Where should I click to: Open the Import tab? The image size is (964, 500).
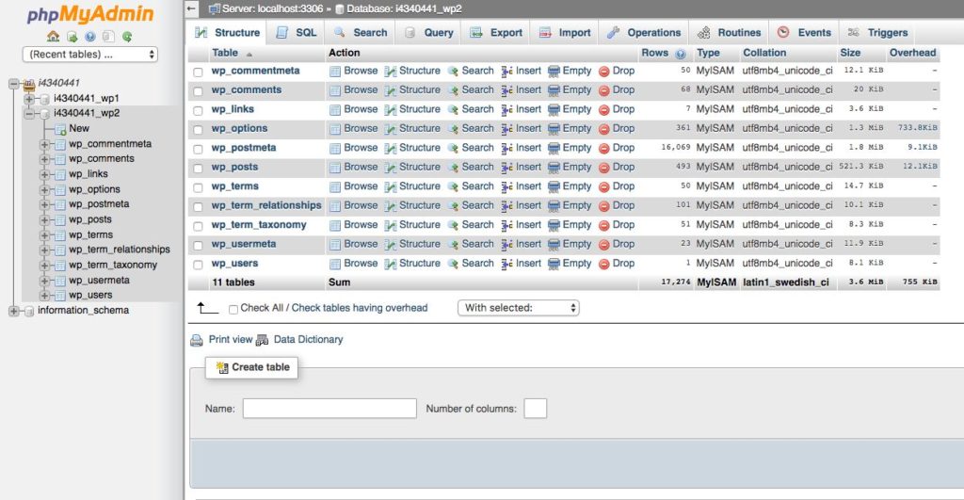point(565,33)
